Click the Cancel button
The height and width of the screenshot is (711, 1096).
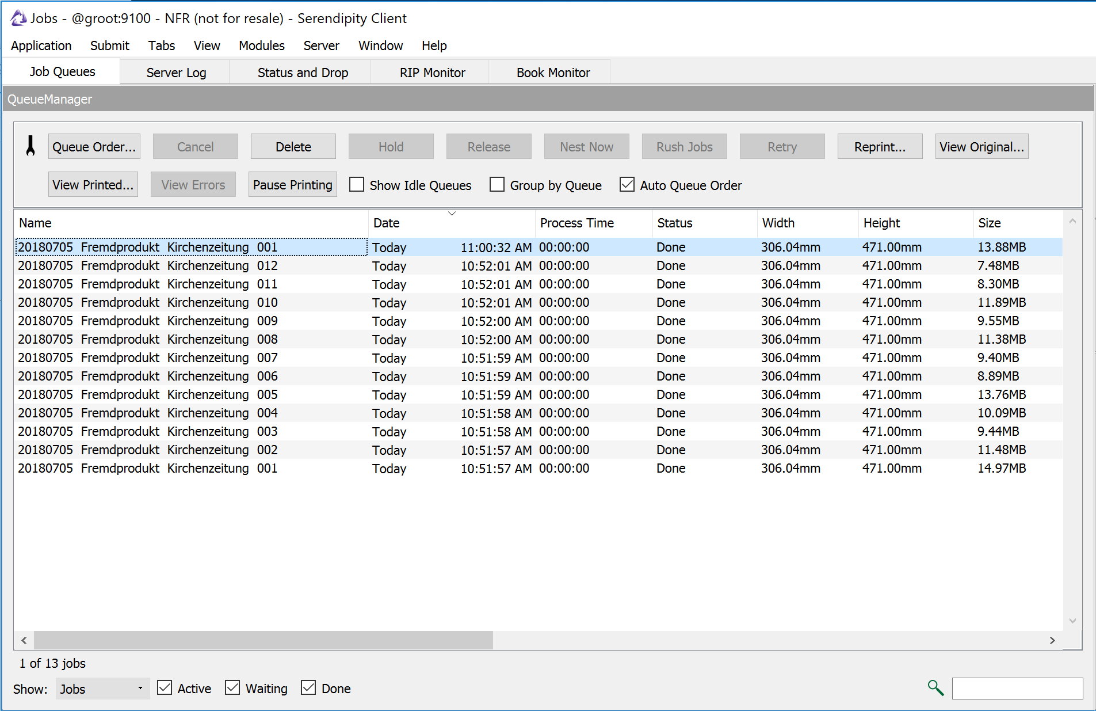(196, 147)
